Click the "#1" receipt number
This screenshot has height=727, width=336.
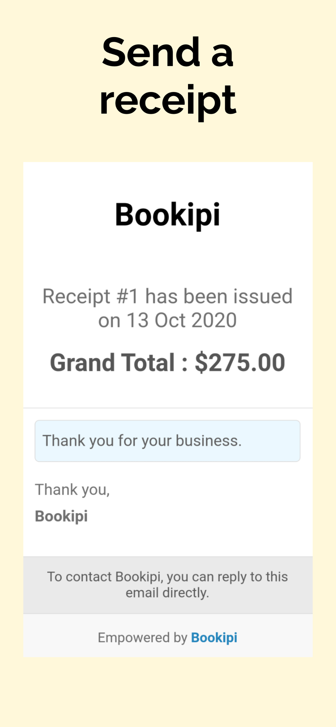(127, 296)
